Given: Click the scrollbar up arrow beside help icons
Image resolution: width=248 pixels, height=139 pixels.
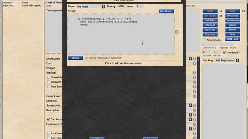Looking at the screenshot, I should [199, 58].
